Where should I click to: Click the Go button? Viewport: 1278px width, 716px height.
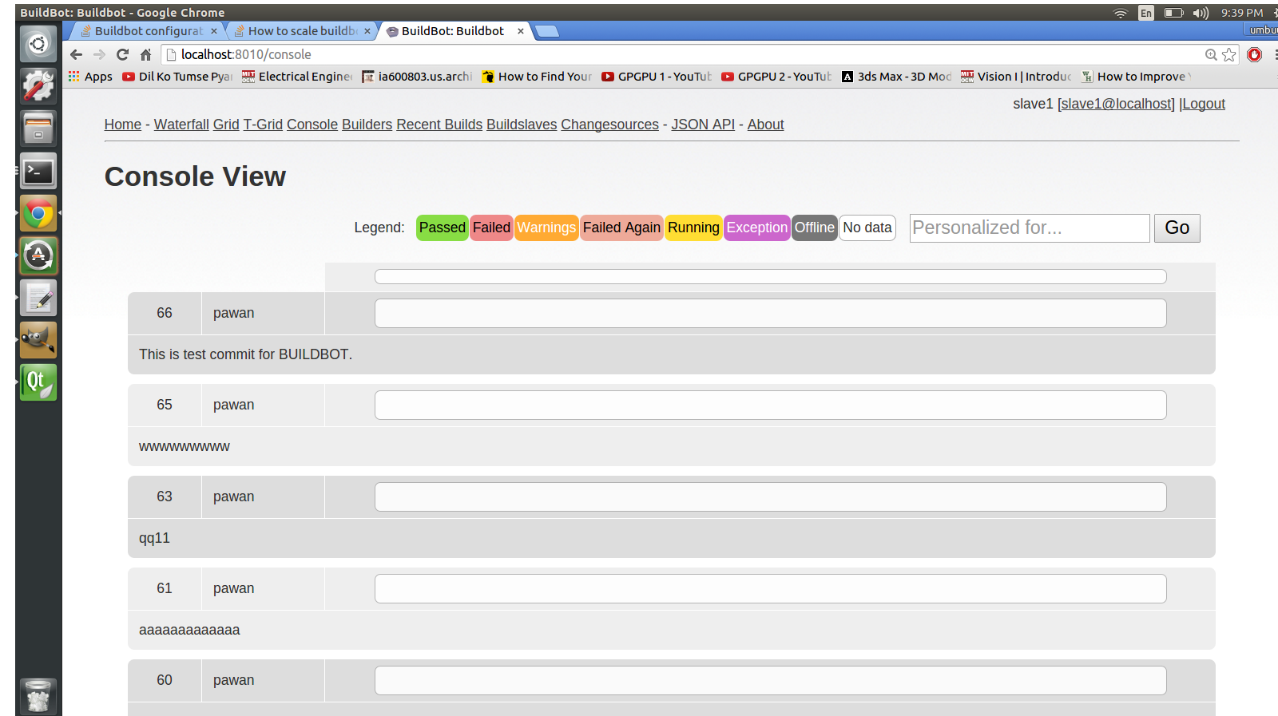[x=1177, y=228]
